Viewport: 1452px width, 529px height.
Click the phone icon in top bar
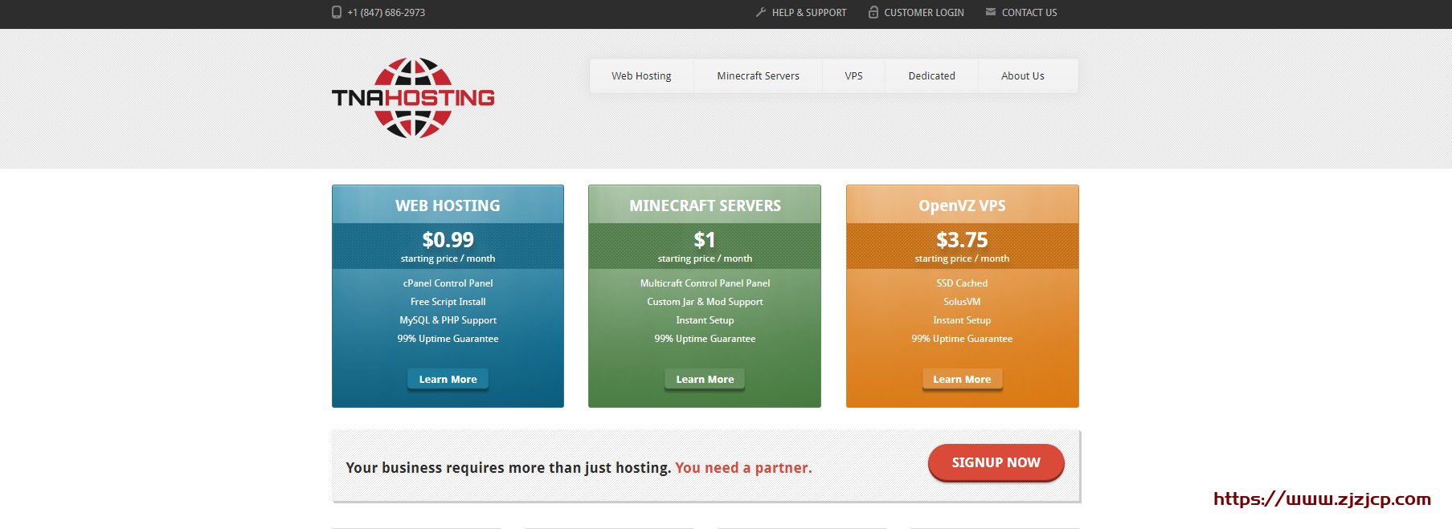pos(337,12)
